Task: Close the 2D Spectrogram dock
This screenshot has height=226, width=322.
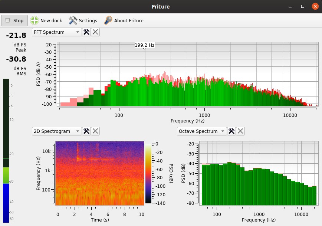Action: click(x=95, y=131)
